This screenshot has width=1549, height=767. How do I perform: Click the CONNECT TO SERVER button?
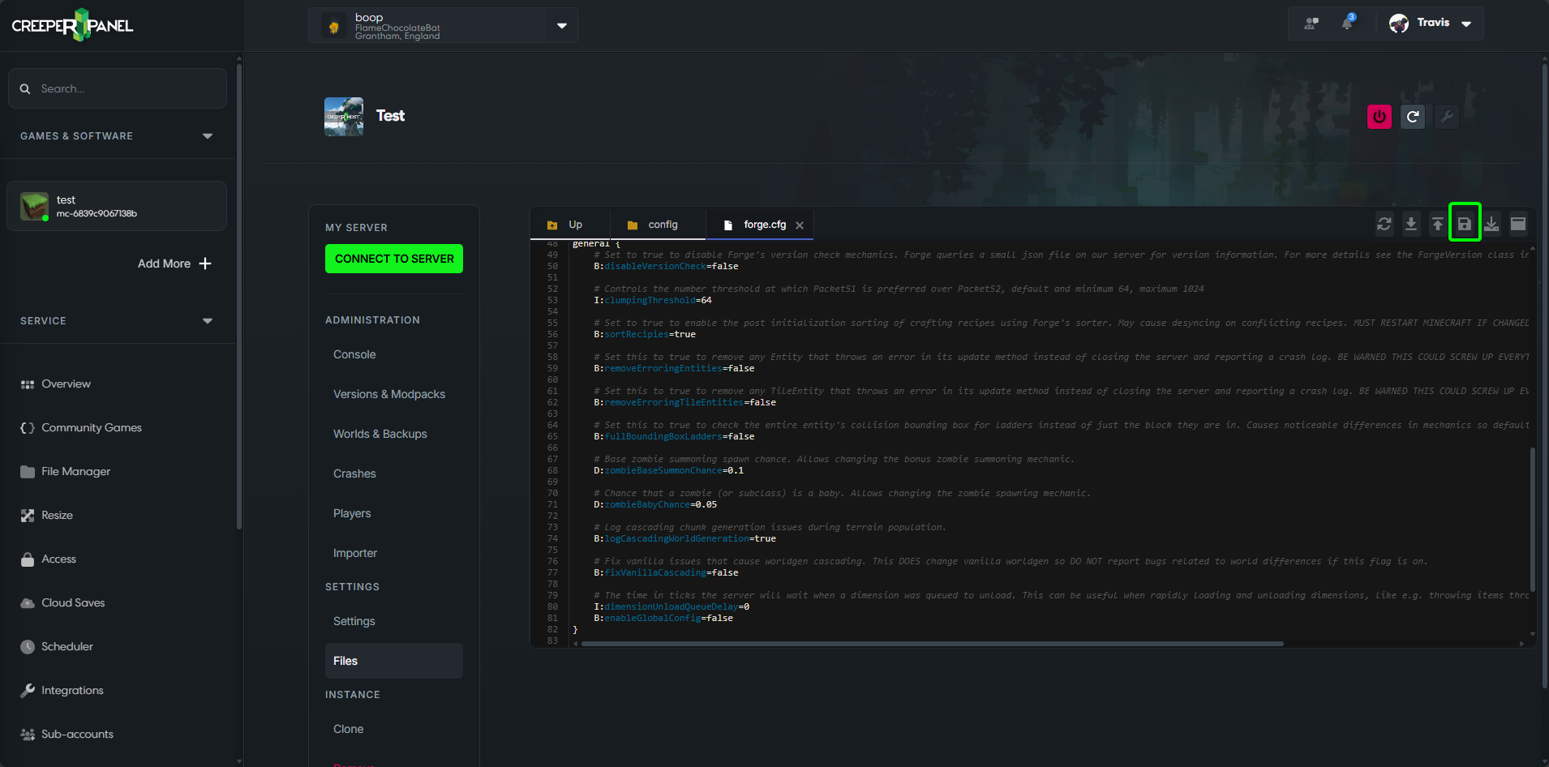(x=393, y=258)
